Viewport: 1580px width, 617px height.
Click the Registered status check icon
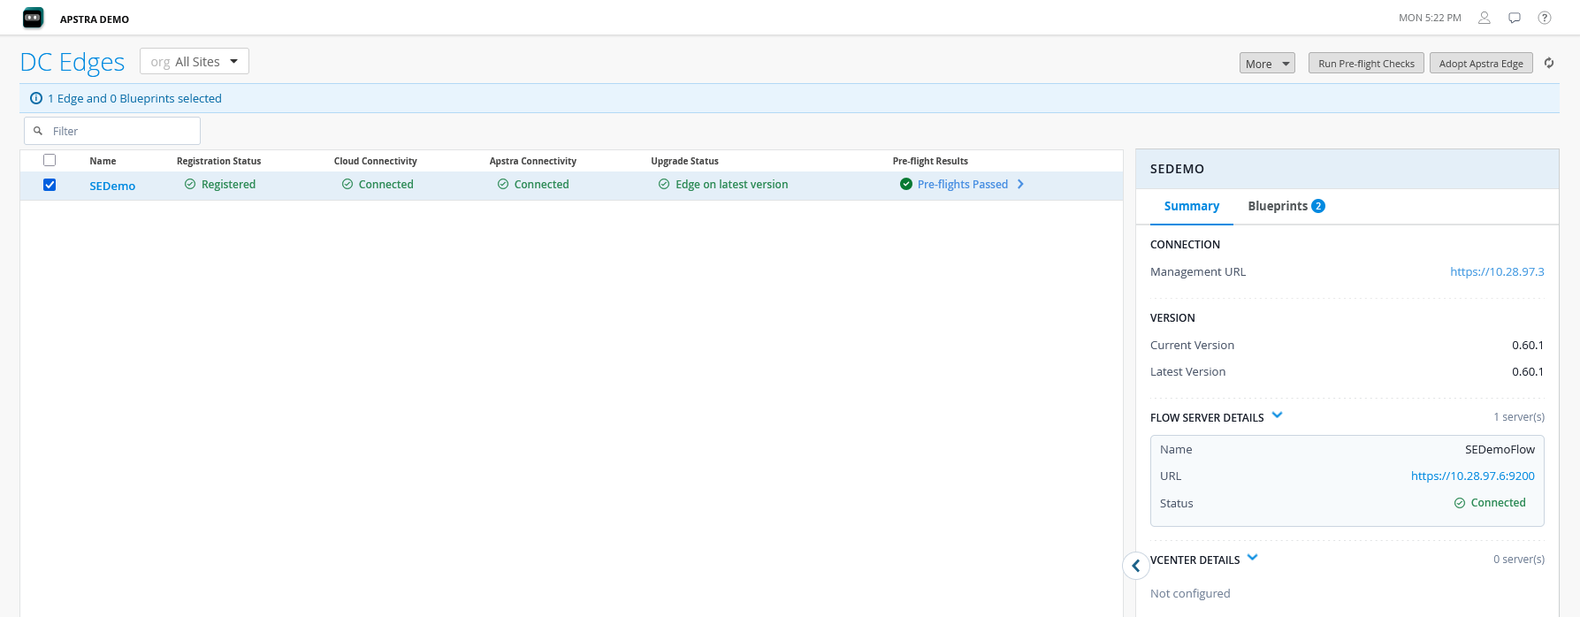190,184
